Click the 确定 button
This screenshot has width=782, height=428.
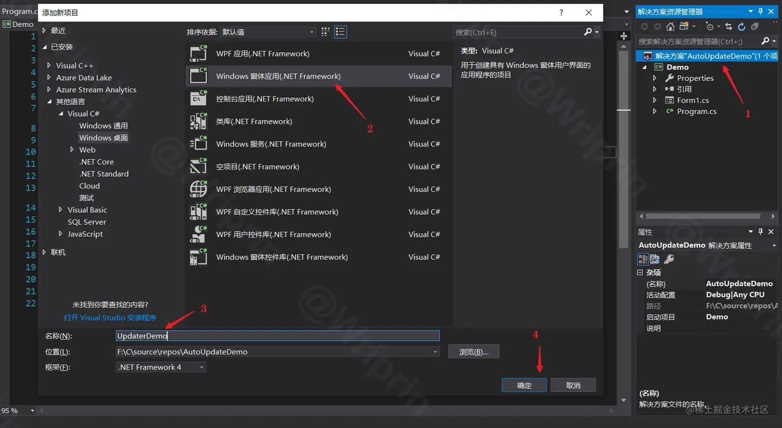pyautogui.click(x=524, y=385)
